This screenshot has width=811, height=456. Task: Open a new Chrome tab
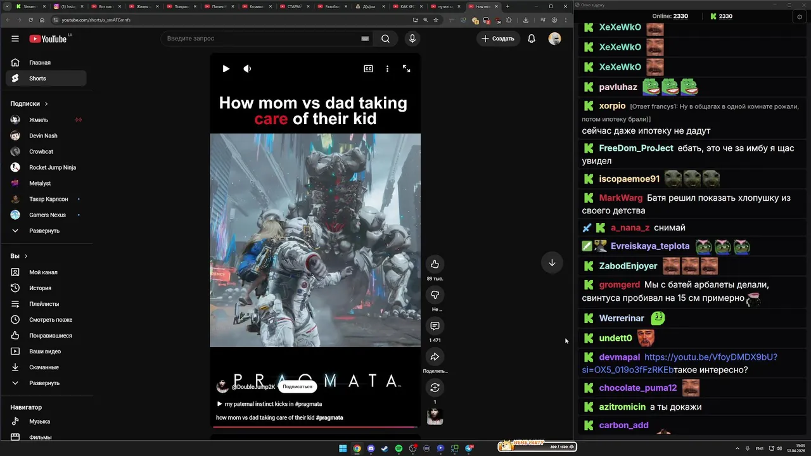coord(508,6)
